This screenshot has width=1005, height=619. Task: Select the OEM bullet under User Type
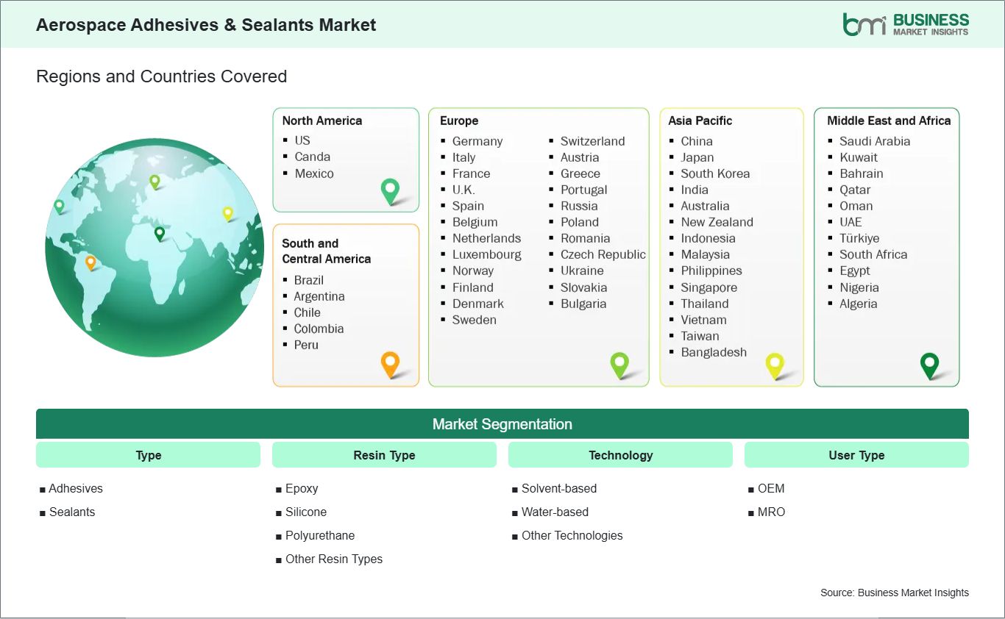[x=771, y=488]
